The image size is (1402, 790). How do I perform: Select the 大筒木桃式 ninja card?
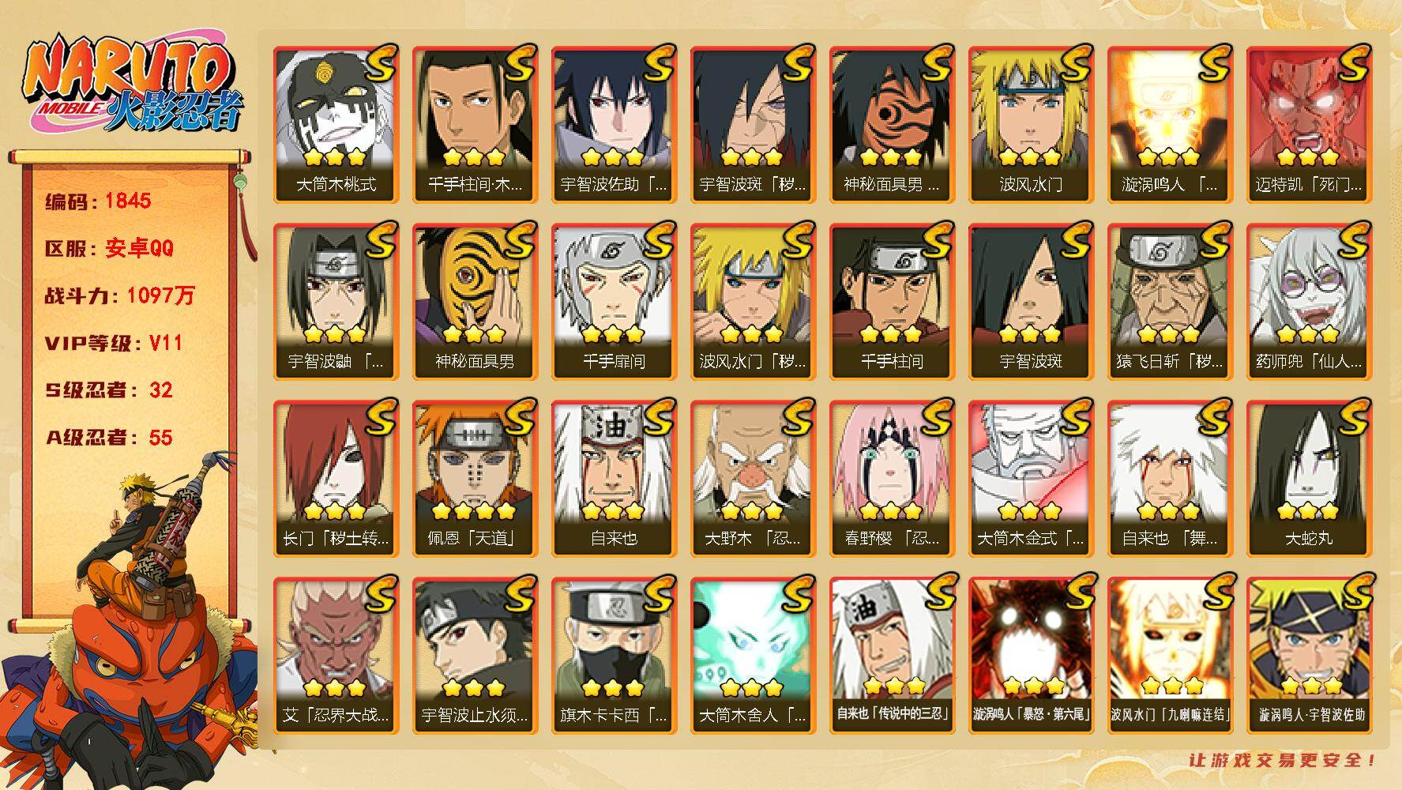pyautogui.click(x=336, y=125)
